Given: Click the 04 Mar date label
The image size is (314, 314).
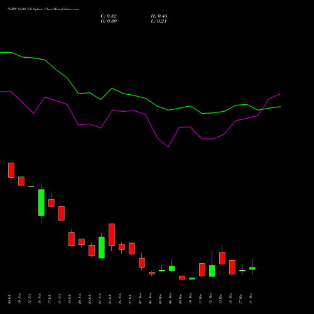Looking at the screenshot, I should click(x=151, y=299).
